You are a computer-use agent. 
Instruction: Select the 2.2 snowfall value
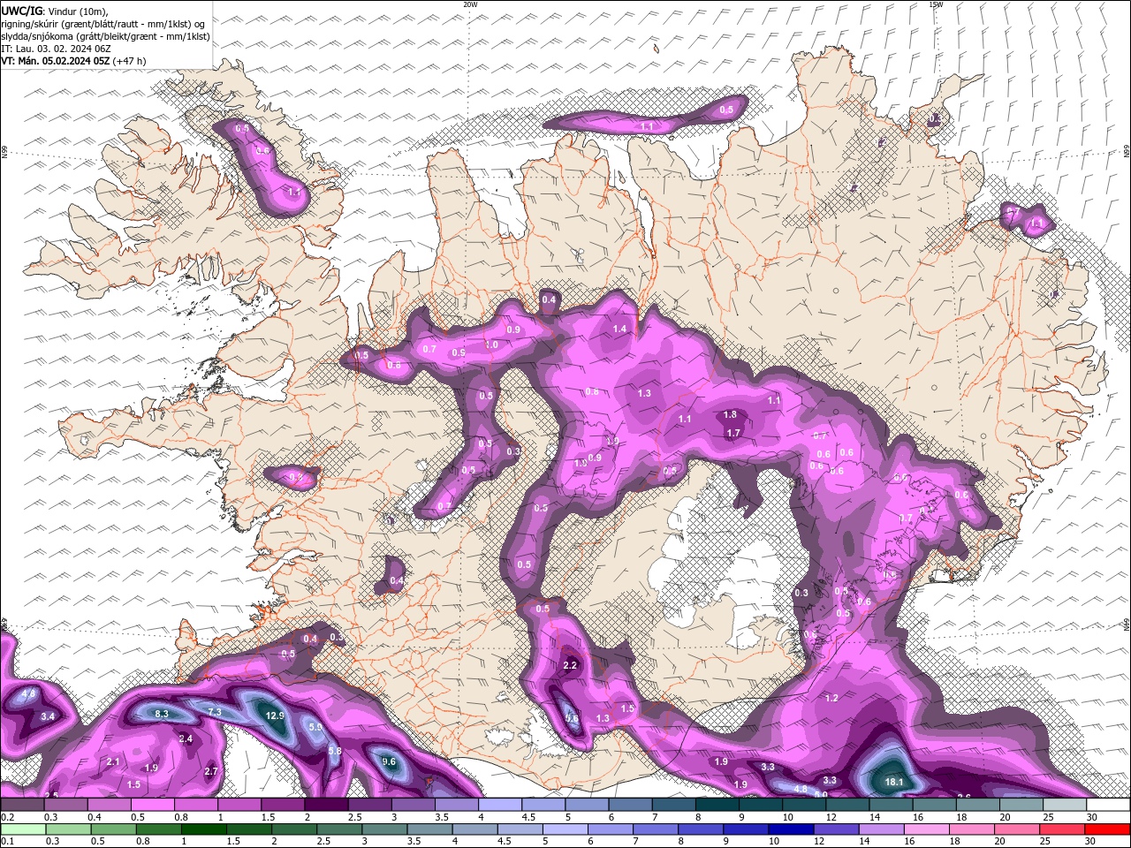pos(570,665)
